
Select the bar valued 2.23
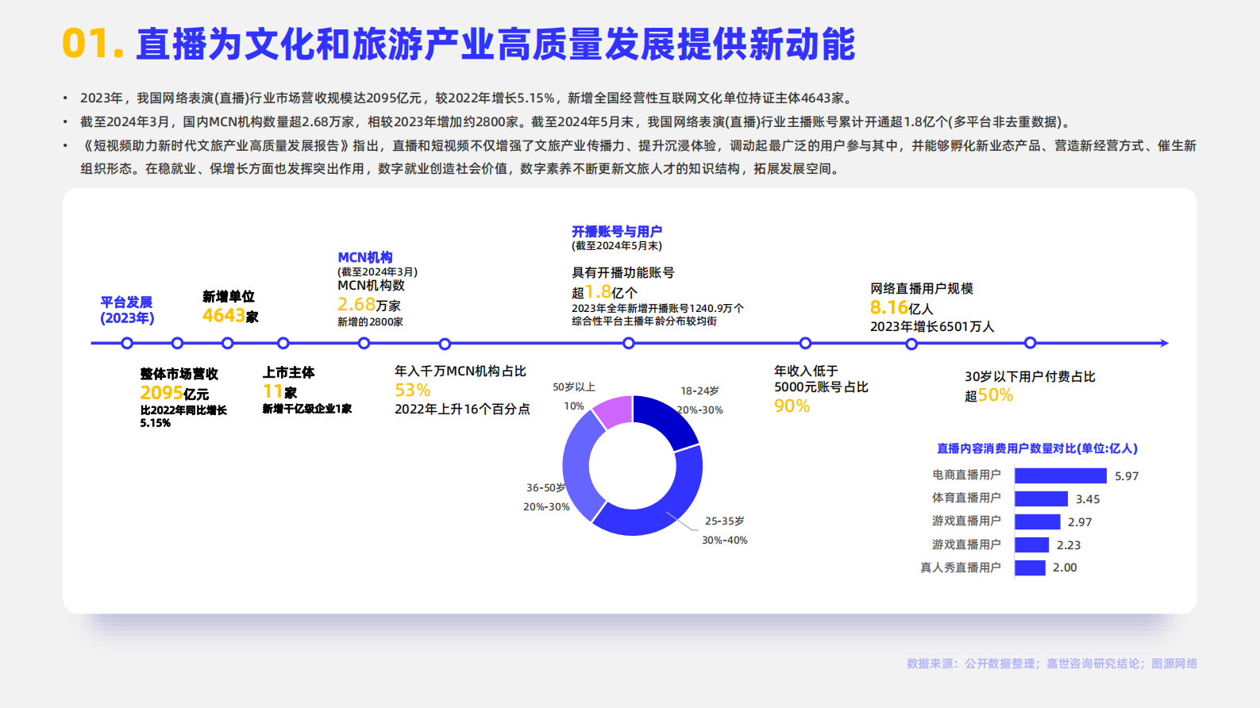coord(1032,544)
